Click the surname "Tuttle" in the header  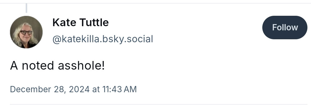click(x=94, y=23)
